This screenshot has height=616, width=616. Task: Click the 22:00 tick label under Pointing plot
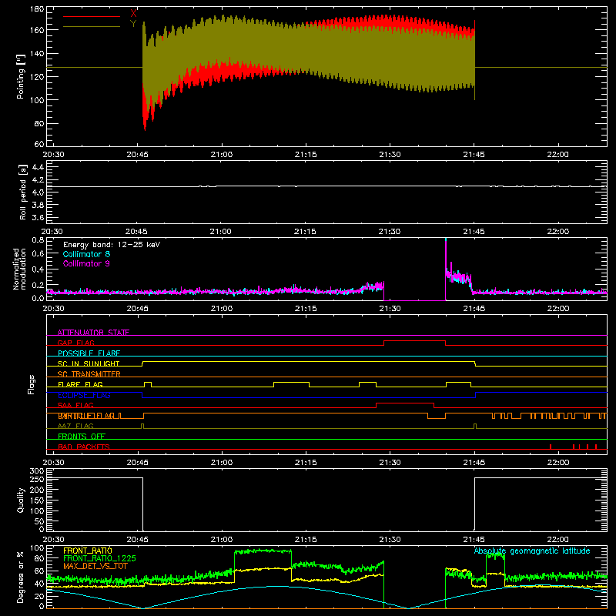pyautogui.click(x=557, y=155)
